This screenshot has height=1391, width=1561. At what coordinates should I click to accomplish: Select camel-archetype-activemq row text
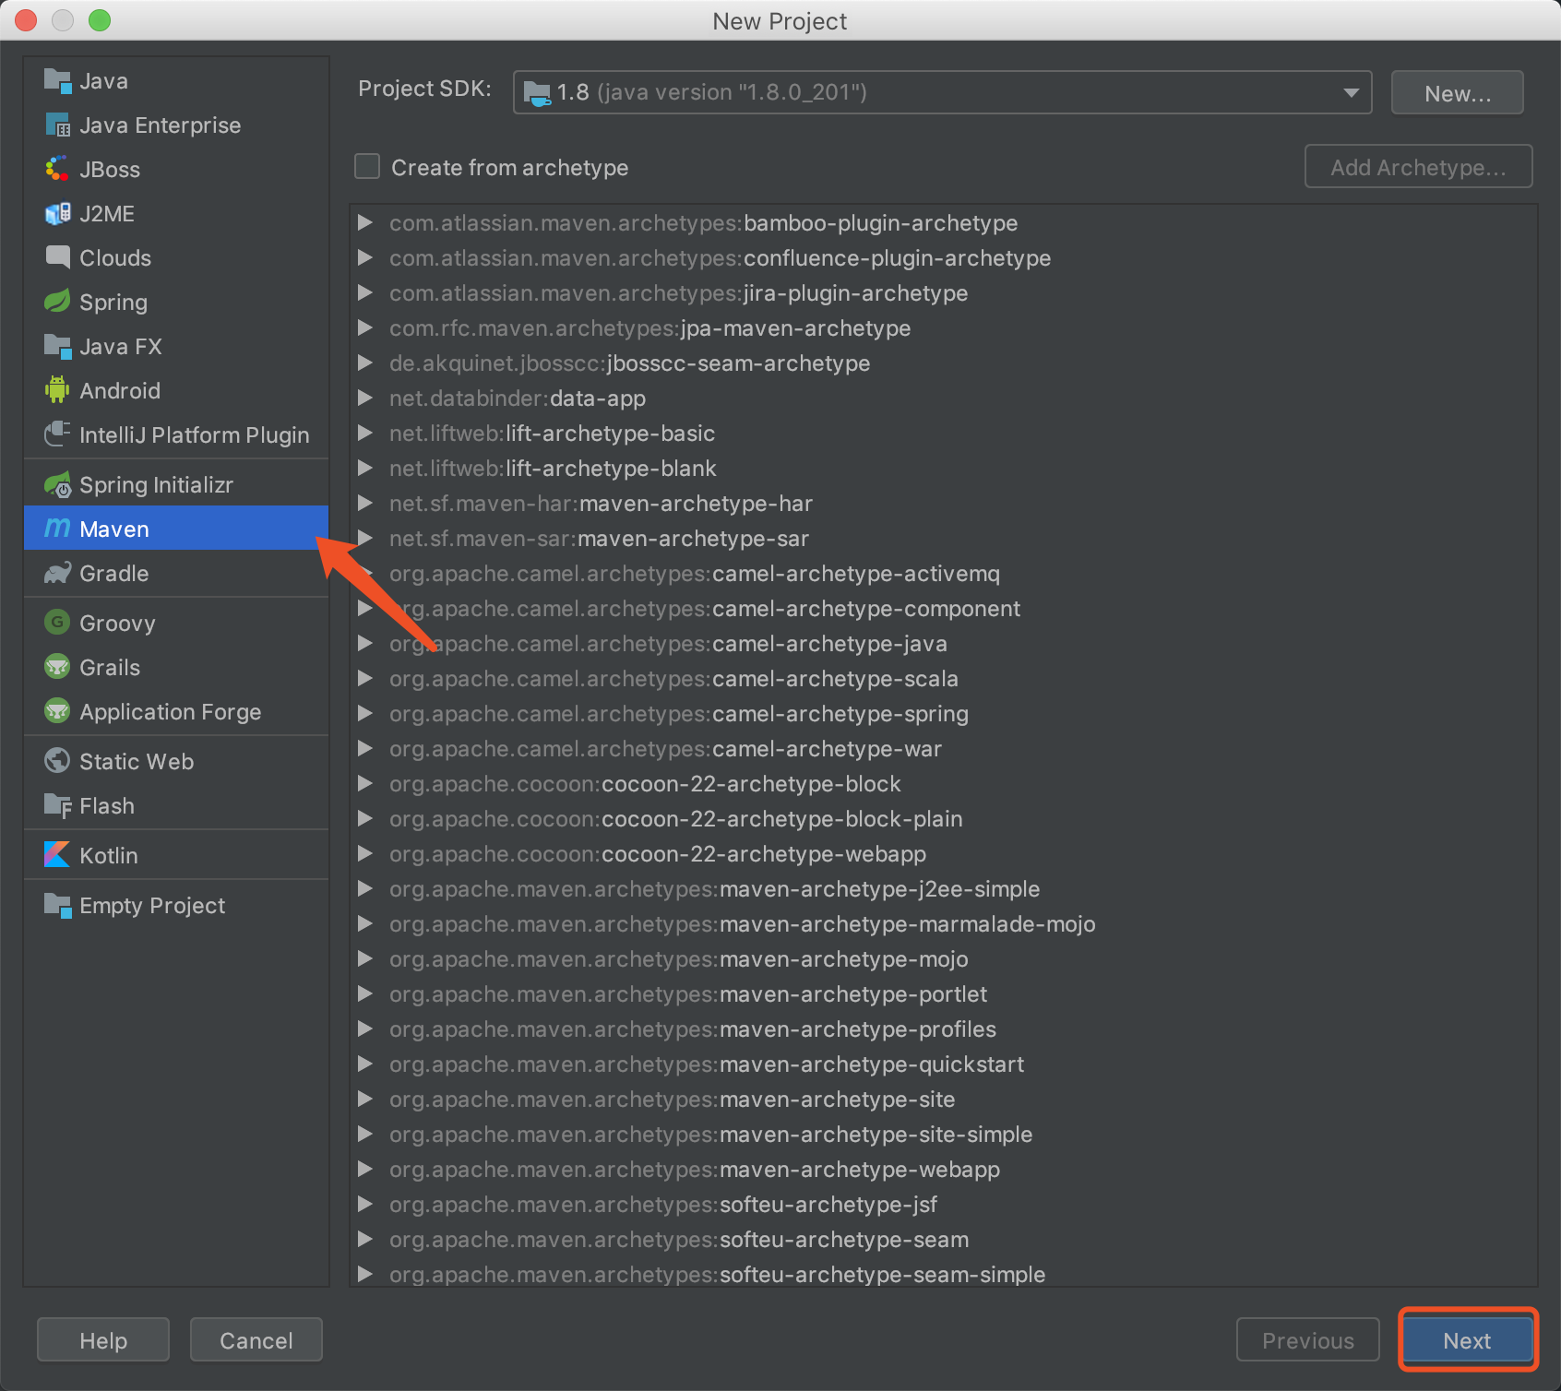tap(695, 574)
